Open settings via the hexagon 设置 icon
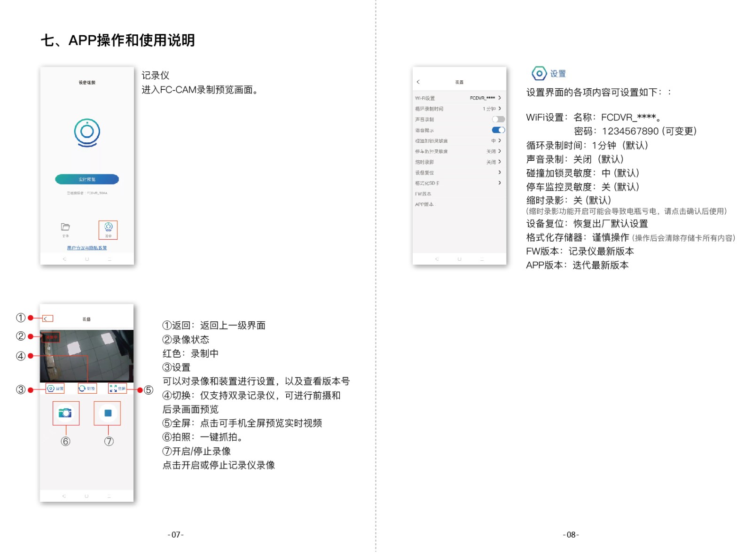Image resolution: width=752 pixels, height=554 pixels. pos(51,389)
